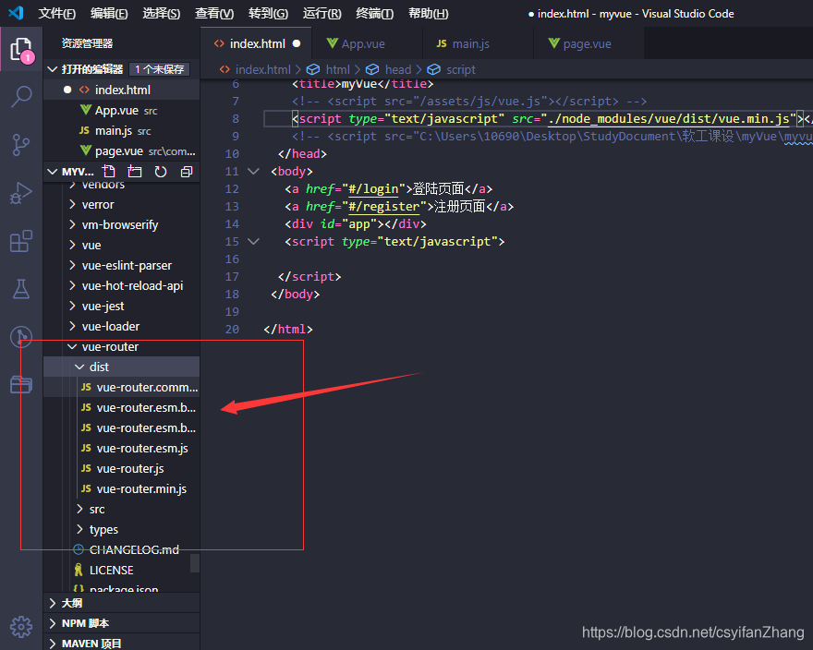Fold the body element at line 11
This screenshot has width=813, height=650.
253,171
